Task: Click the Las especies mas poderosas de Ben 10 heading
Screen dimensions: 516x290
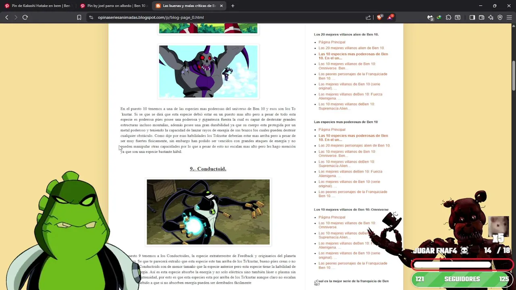Action: point(346,122)
